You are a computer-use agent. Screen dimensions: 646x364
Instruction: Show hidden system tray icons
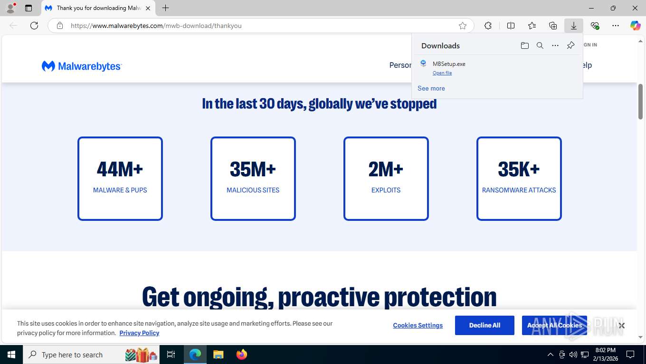551,355
